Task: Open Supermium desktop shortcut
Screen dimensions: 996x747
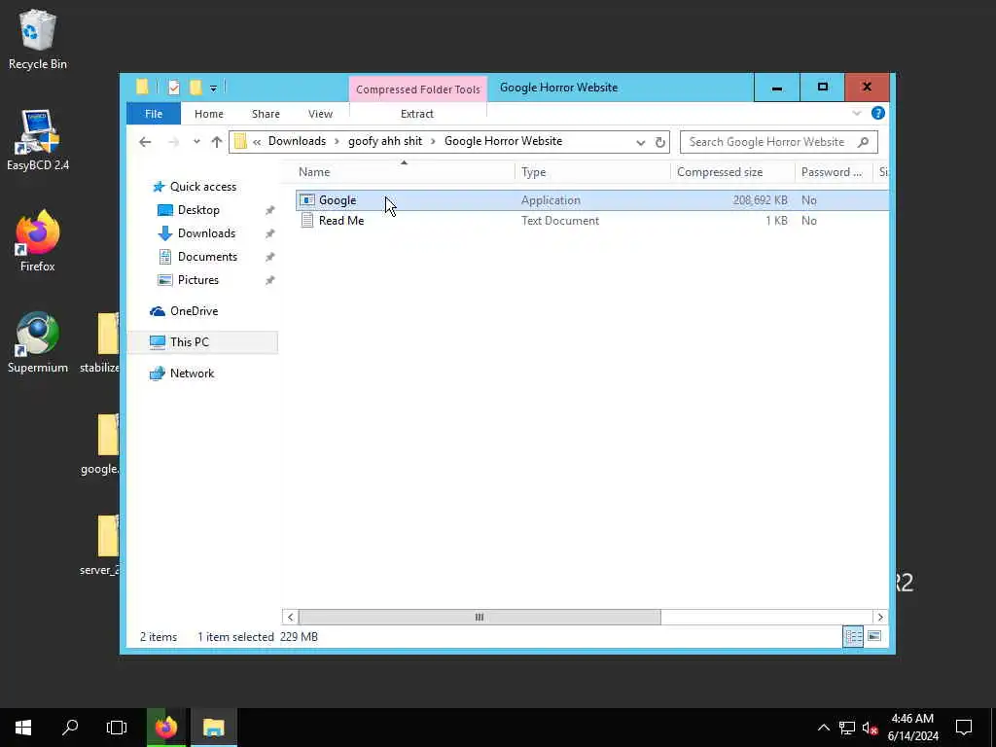Action: click(38, 343)
